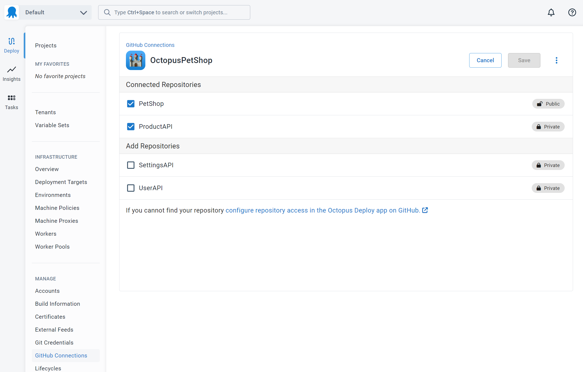This screenshot has height=372, width=583.
Task: Click the external link icon after GitHub
Action: [x=425, y=210]
